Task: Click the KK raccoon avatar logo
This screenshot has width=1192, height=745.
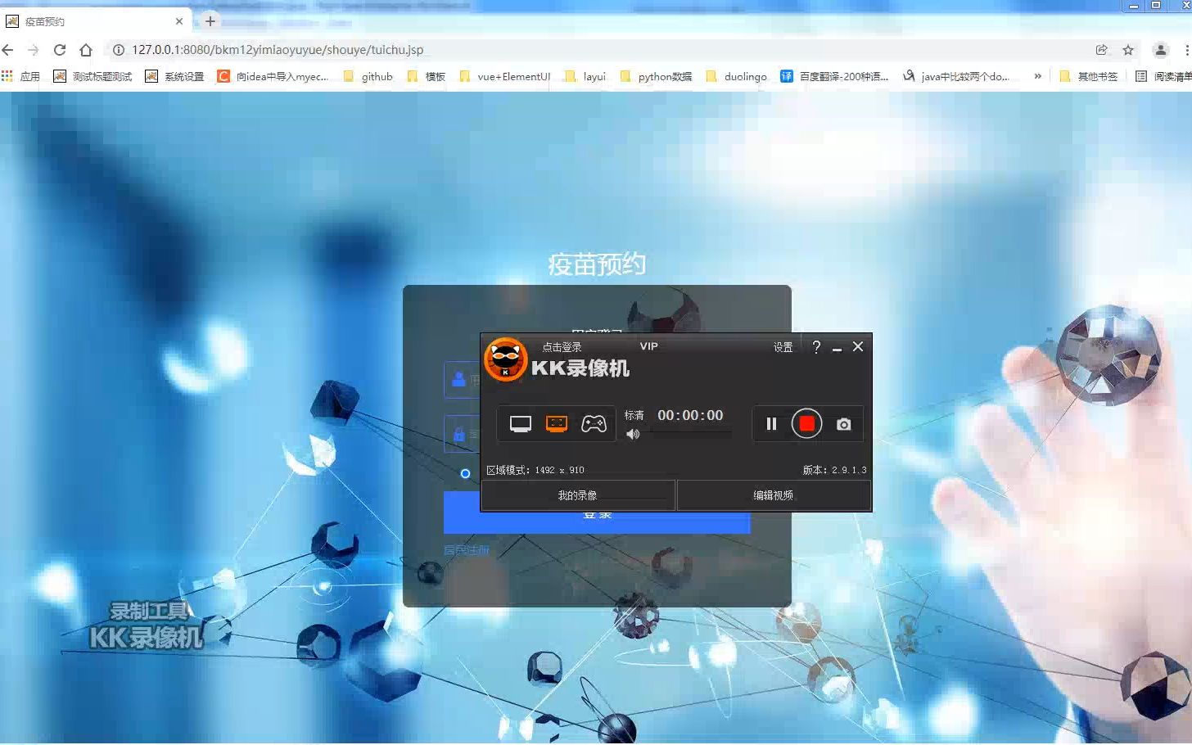Action: [x=506, y=359]
